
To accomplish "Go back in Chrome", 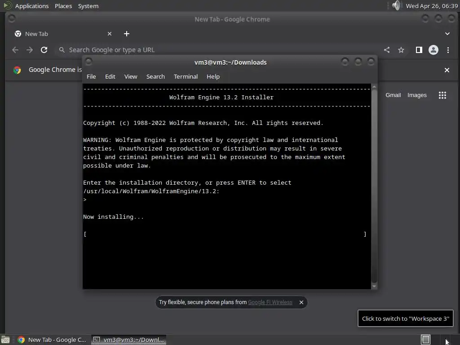I will [x=15, y=50].
